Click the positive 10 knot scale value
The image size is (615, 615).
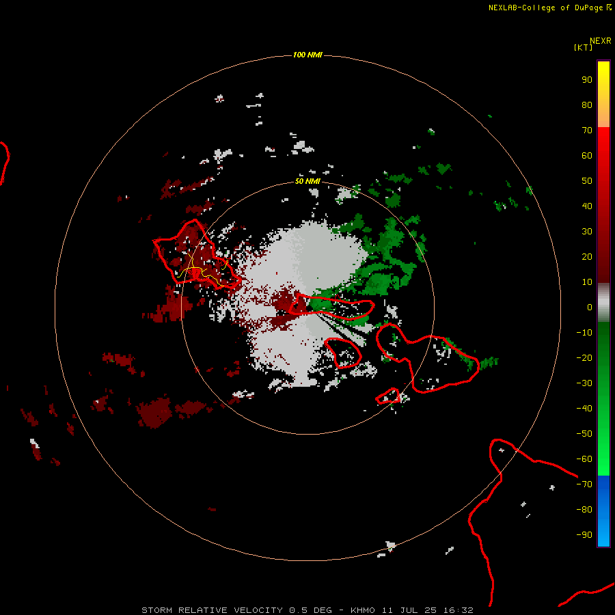pyautogui.click(x=587, y=282)
